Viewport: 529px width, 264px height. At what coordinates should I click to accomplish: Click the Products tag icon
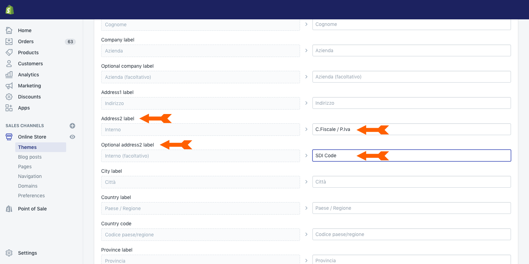coord(9,53)
